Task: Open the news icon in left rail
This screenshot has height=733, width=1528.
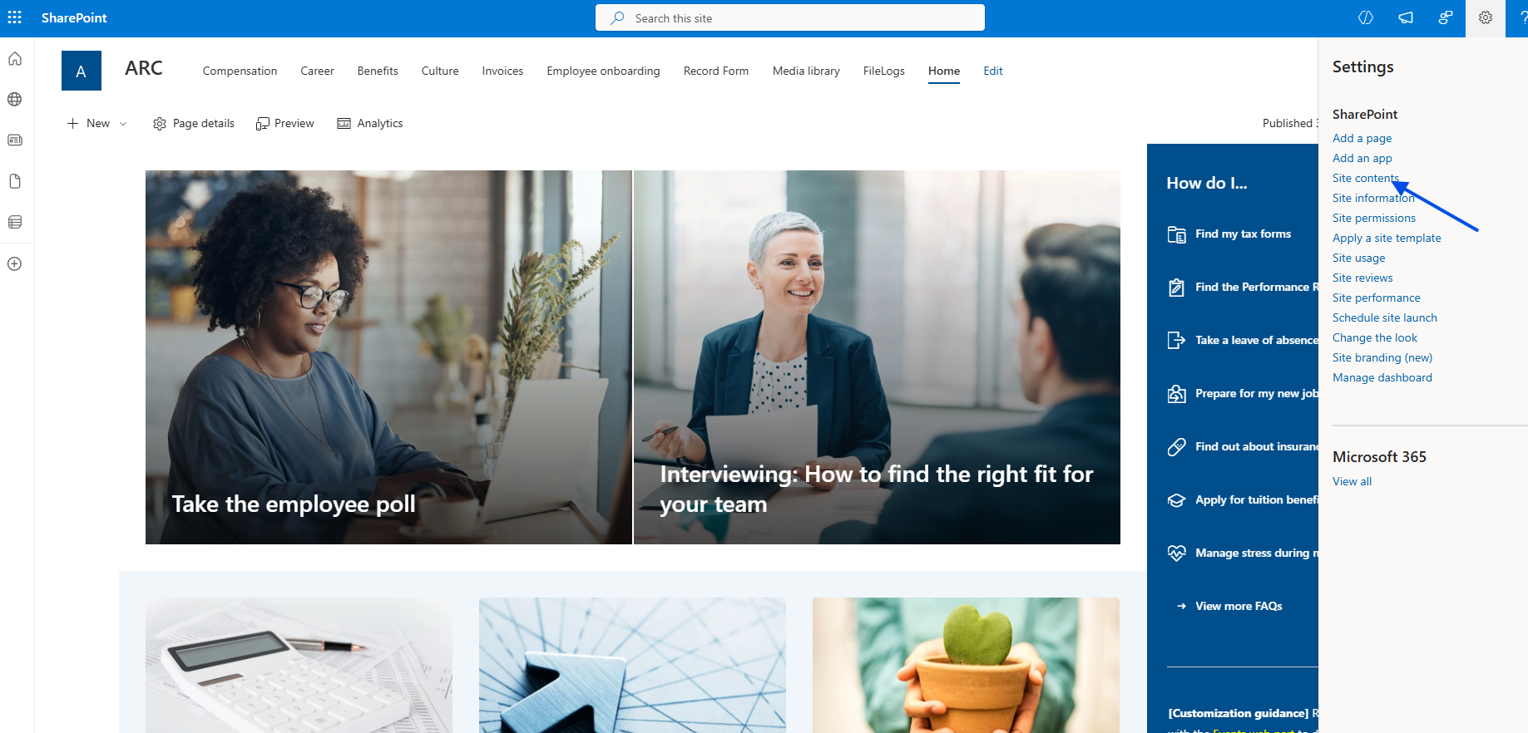Action: pos(15,140)
